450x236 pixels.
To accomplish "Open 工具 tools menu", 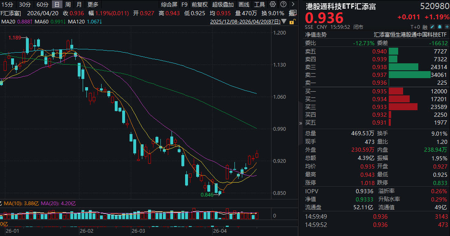I will (260, 5).
